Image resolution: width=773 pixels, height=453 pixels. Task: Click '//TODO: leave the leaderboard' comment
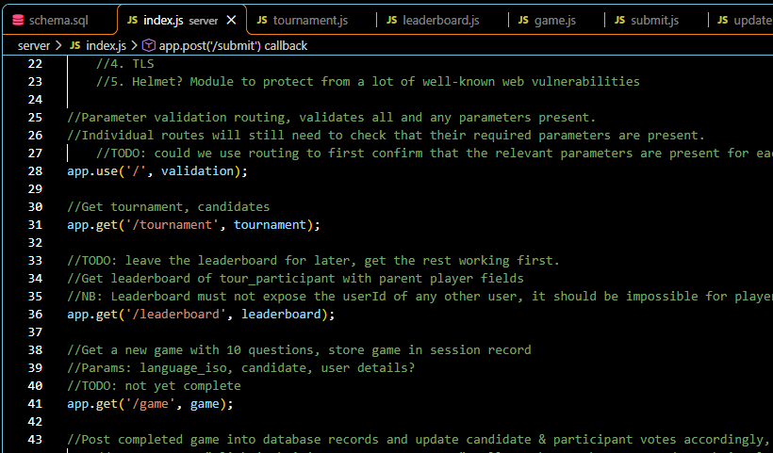tap(314, 261)
